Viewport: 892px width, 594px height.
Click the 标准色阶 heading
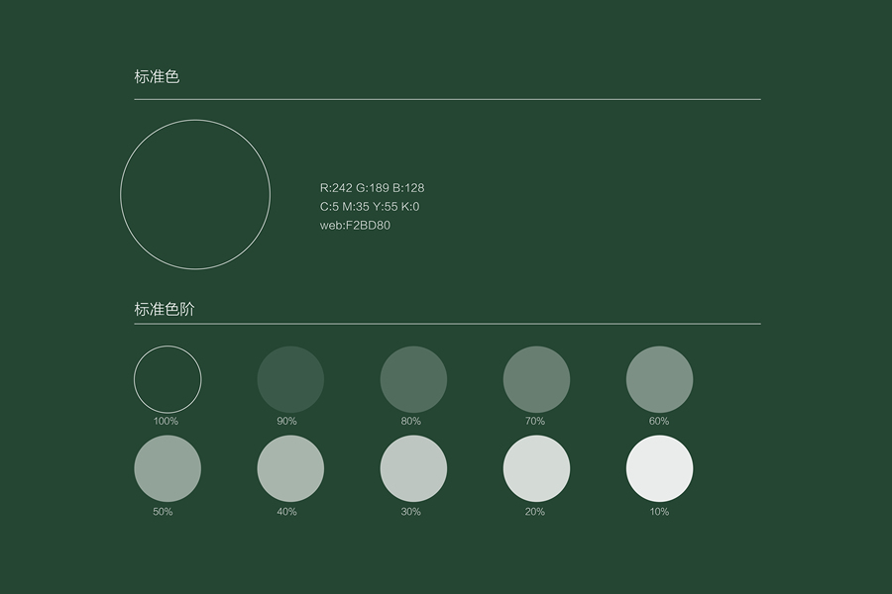tap(165, 309)
